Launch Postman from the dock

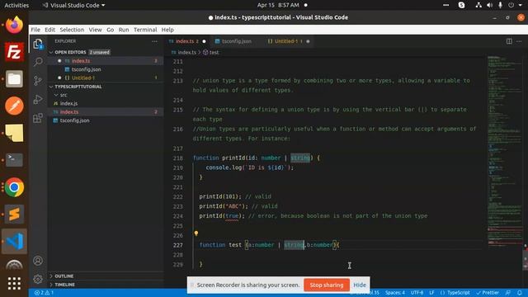[14, 106]
